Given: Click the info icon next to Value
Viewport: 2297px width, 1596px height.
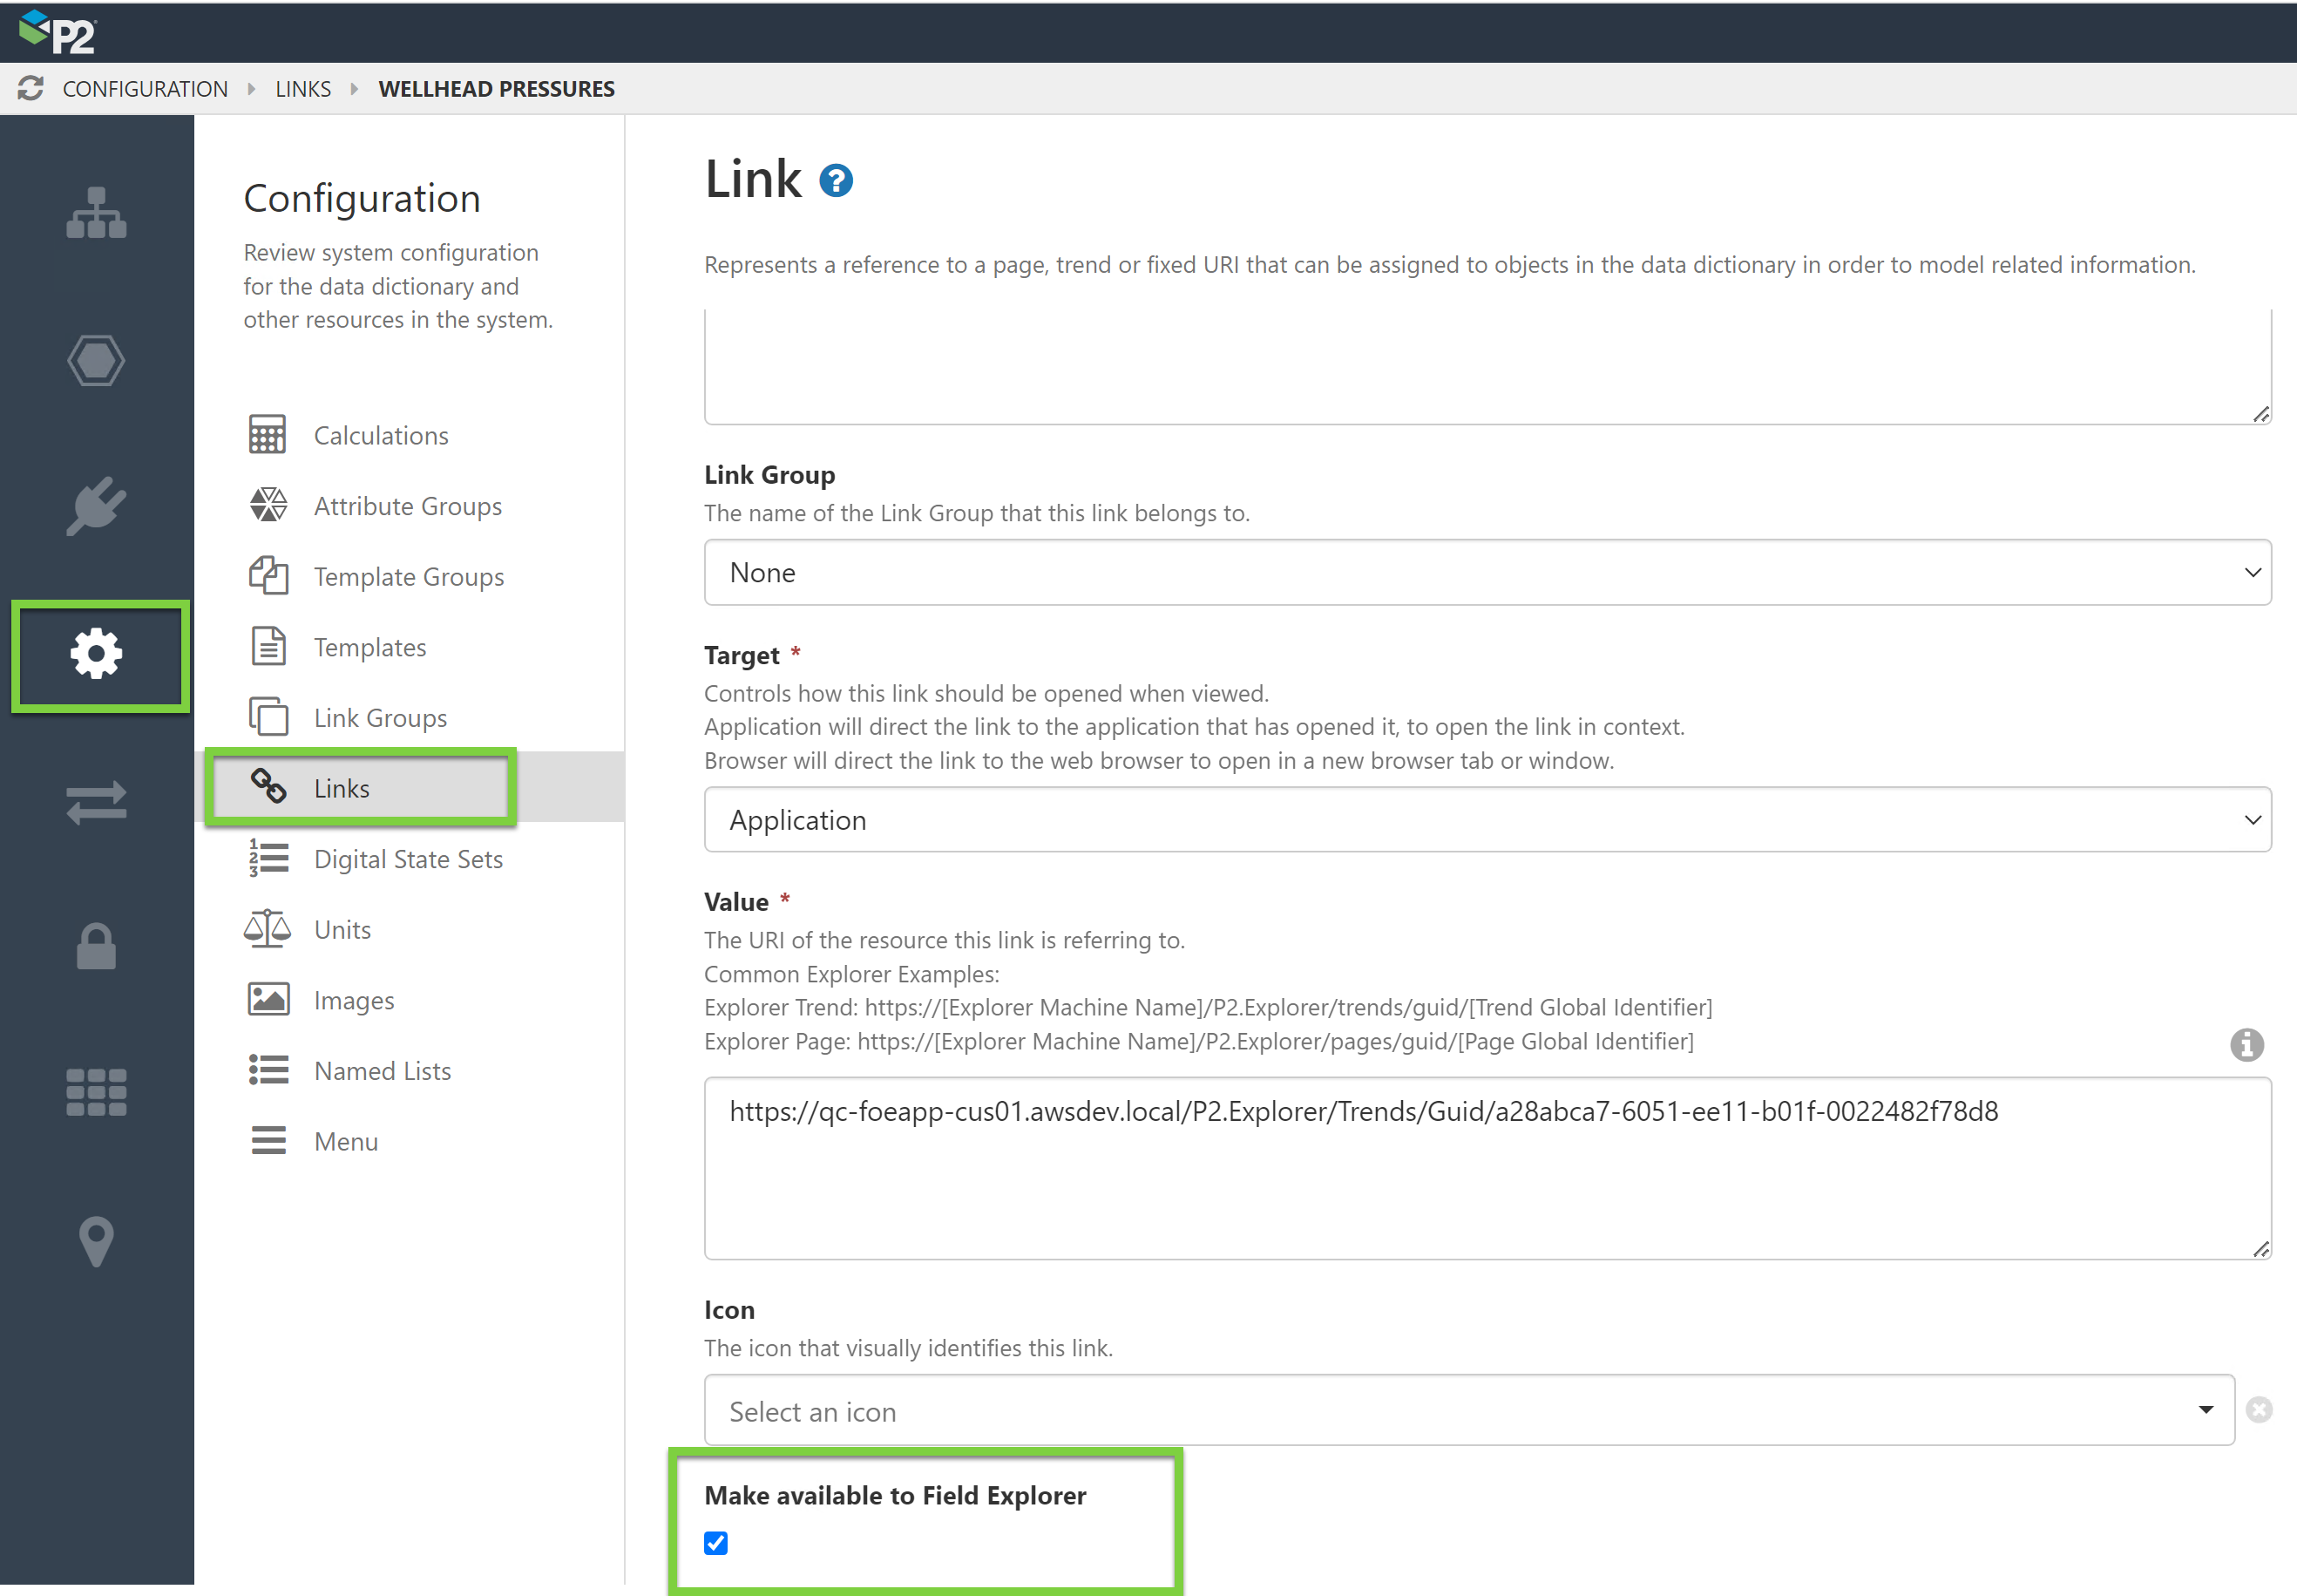Looking at the screenshot, I should coord(2246,1045).
